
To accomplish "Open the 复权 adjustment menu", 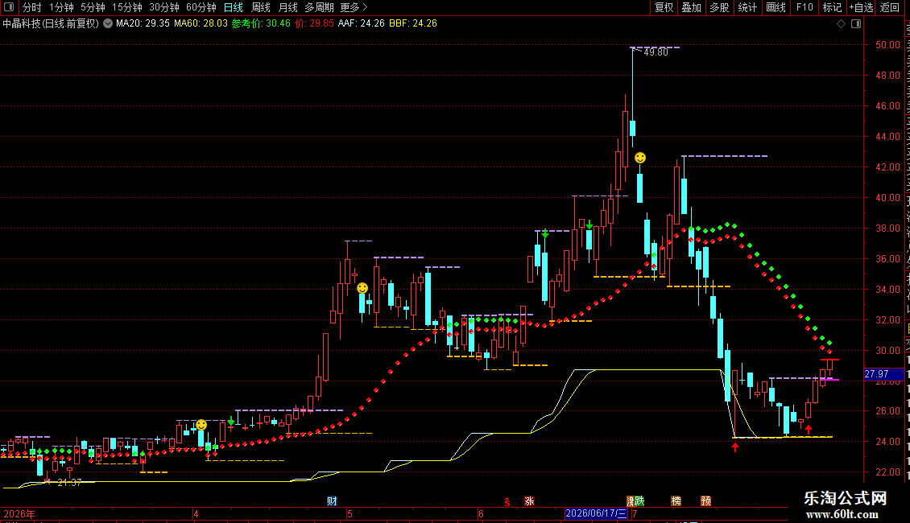I will [x=664, y=7].
